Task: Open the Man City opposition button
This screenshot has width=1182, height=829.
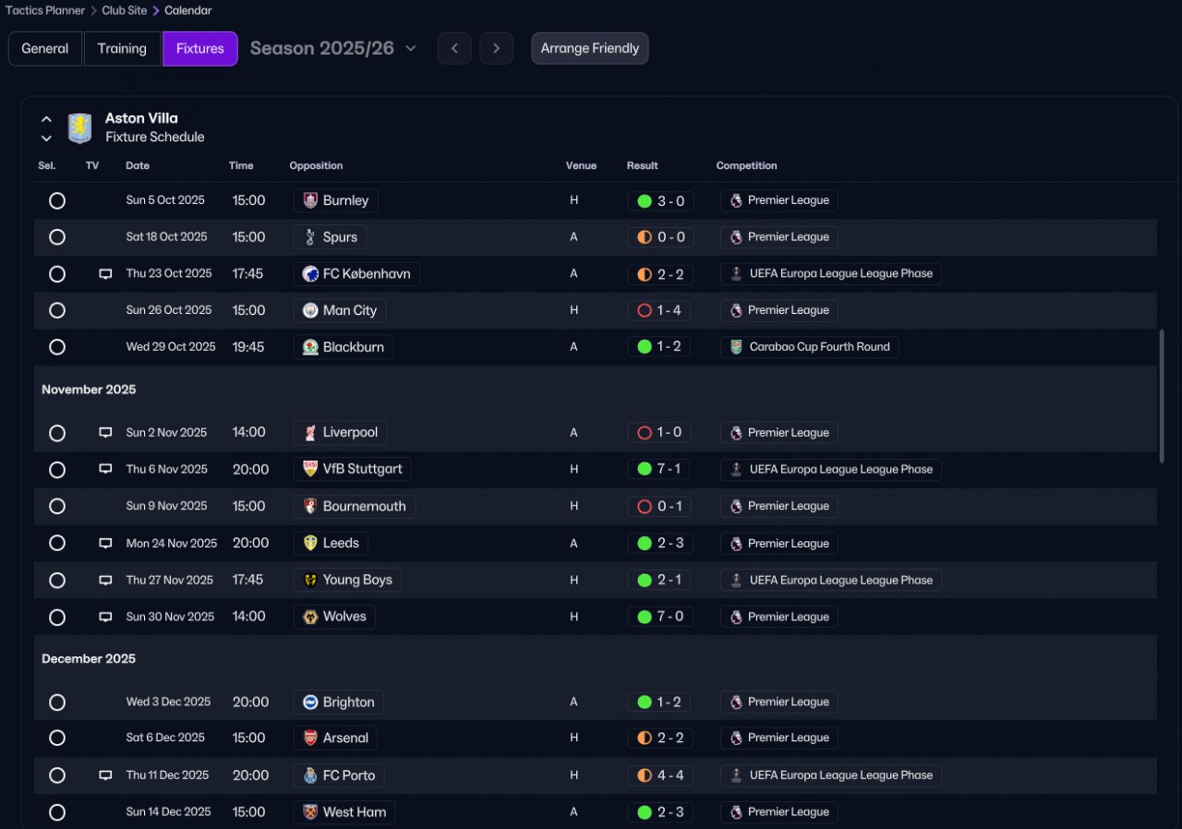Action: click(x=340, y=311)
